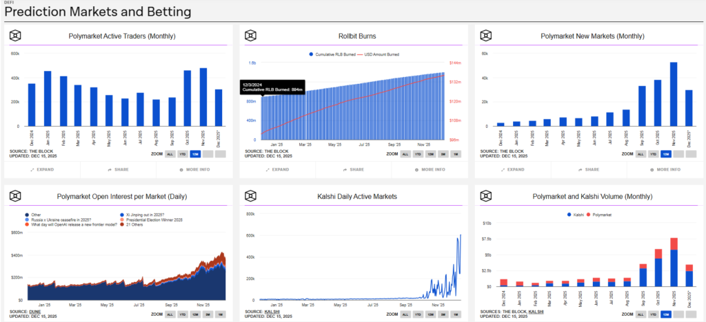
Task: Set Polymarket and Kalshi Volume zoom to YTD
Action: coord(654,314)
